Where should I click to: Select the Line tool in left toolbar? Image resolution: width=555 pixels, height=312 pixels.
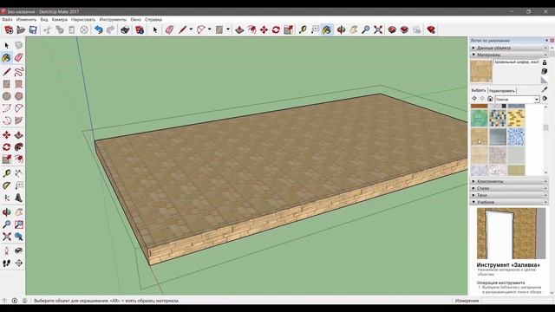(7, 72)
